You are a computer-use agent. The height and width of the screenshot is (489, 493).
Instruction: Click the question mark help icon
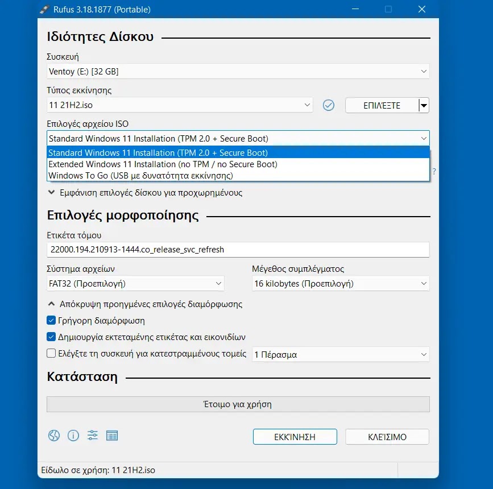coord(434,171)
